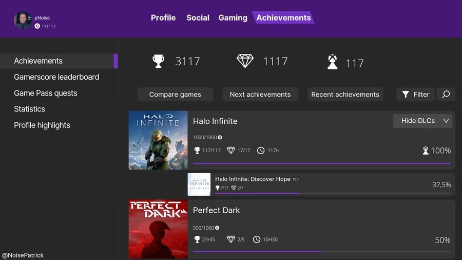Click the 3117 total trophies count
The image size is (462, 260).
188,61
